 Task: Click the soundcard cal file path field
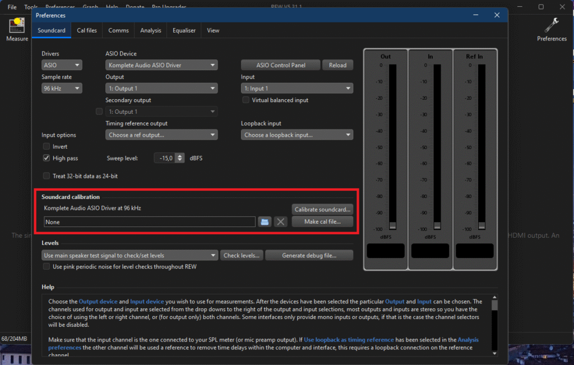pos(150,222)
